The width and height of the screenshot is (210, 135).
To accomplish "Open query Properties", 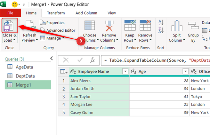I will (x=52, y=23).
